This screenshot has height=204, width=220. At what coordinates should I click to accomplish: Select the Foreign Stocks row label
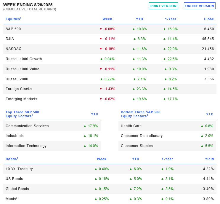tap(19, 89)
